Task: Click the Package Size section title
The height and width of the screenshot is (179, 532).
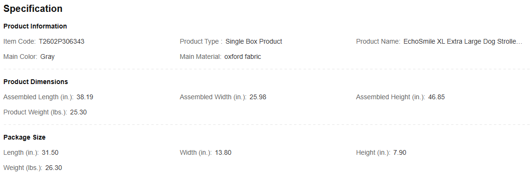Action: coord(24,137)
